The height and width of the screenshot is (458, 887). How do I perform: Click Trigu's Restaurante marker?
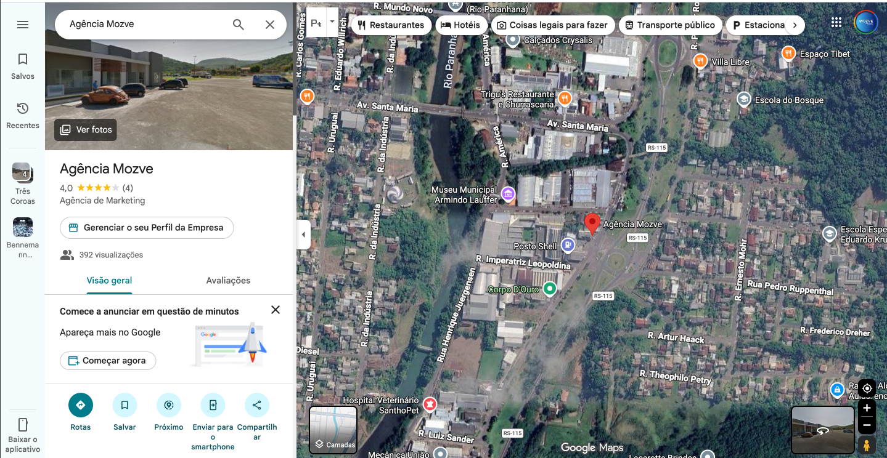pyautogui.click(x=565, y=98)
